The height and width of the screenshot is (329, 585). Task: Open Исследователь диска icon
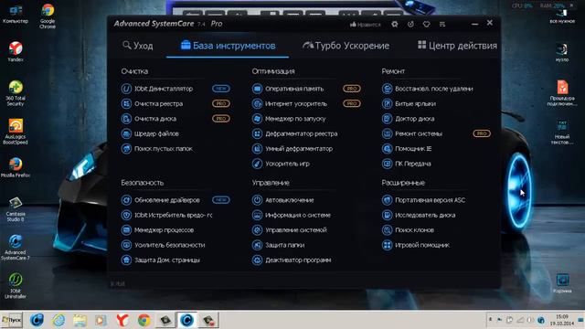pos(387,215)
